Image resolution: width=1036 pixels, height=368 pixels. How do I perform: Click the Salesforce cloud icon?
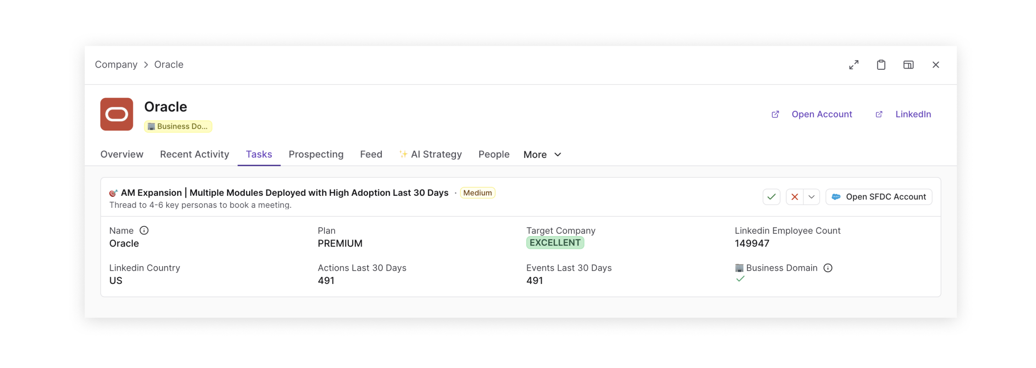pos(836,197)
